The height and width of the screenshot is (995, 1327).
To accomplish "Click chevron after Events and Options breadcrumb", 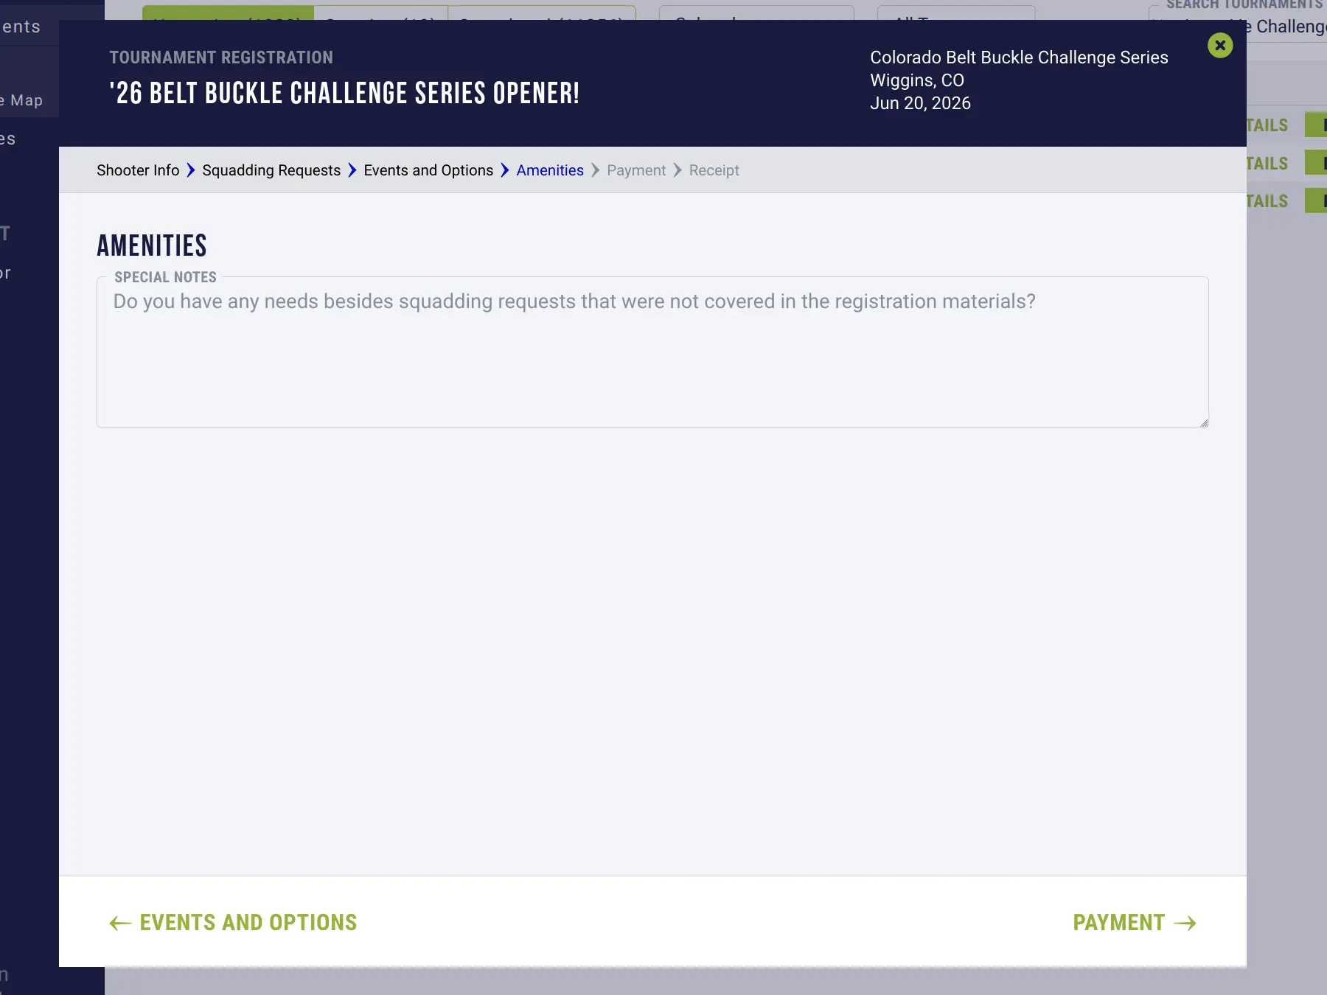I will [x=505, y=170].
